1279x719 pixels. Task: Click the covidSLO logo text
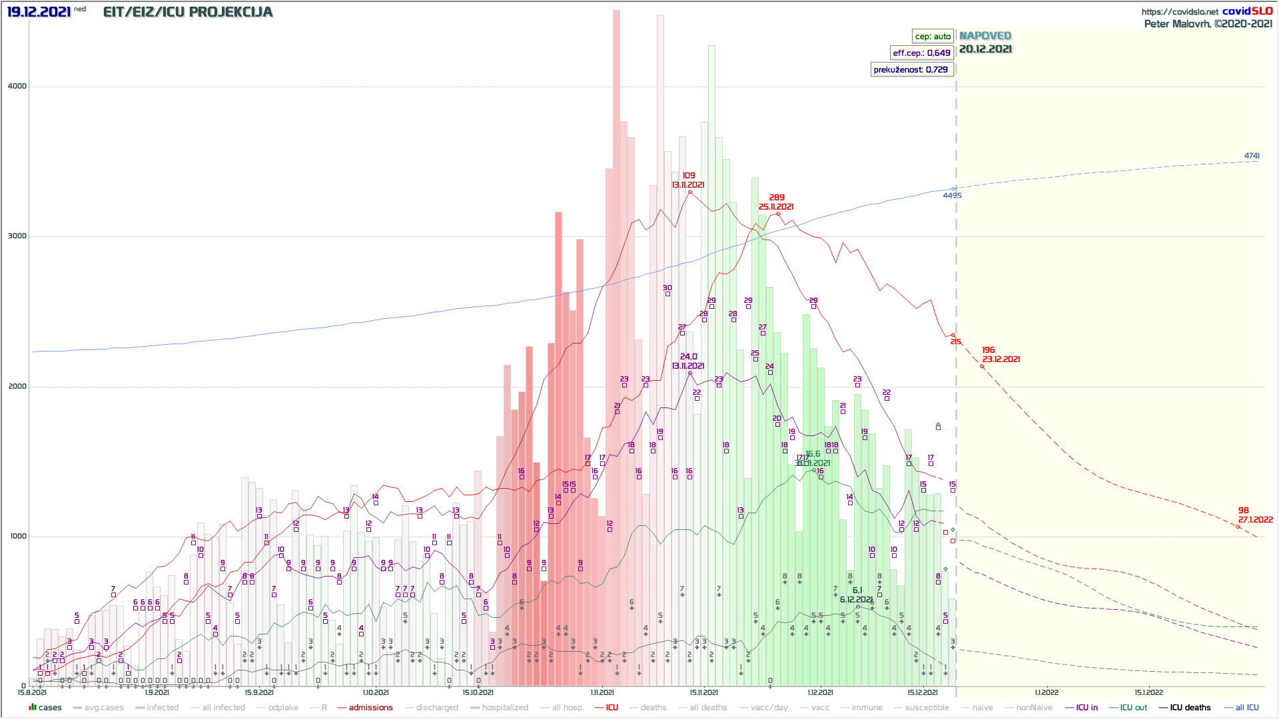[x=1247, y=11]
